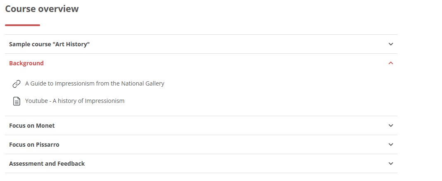Screen dimensions: 442x181
Task: Expand the Focus on Pissarro chevron
Action: (391, 145)
